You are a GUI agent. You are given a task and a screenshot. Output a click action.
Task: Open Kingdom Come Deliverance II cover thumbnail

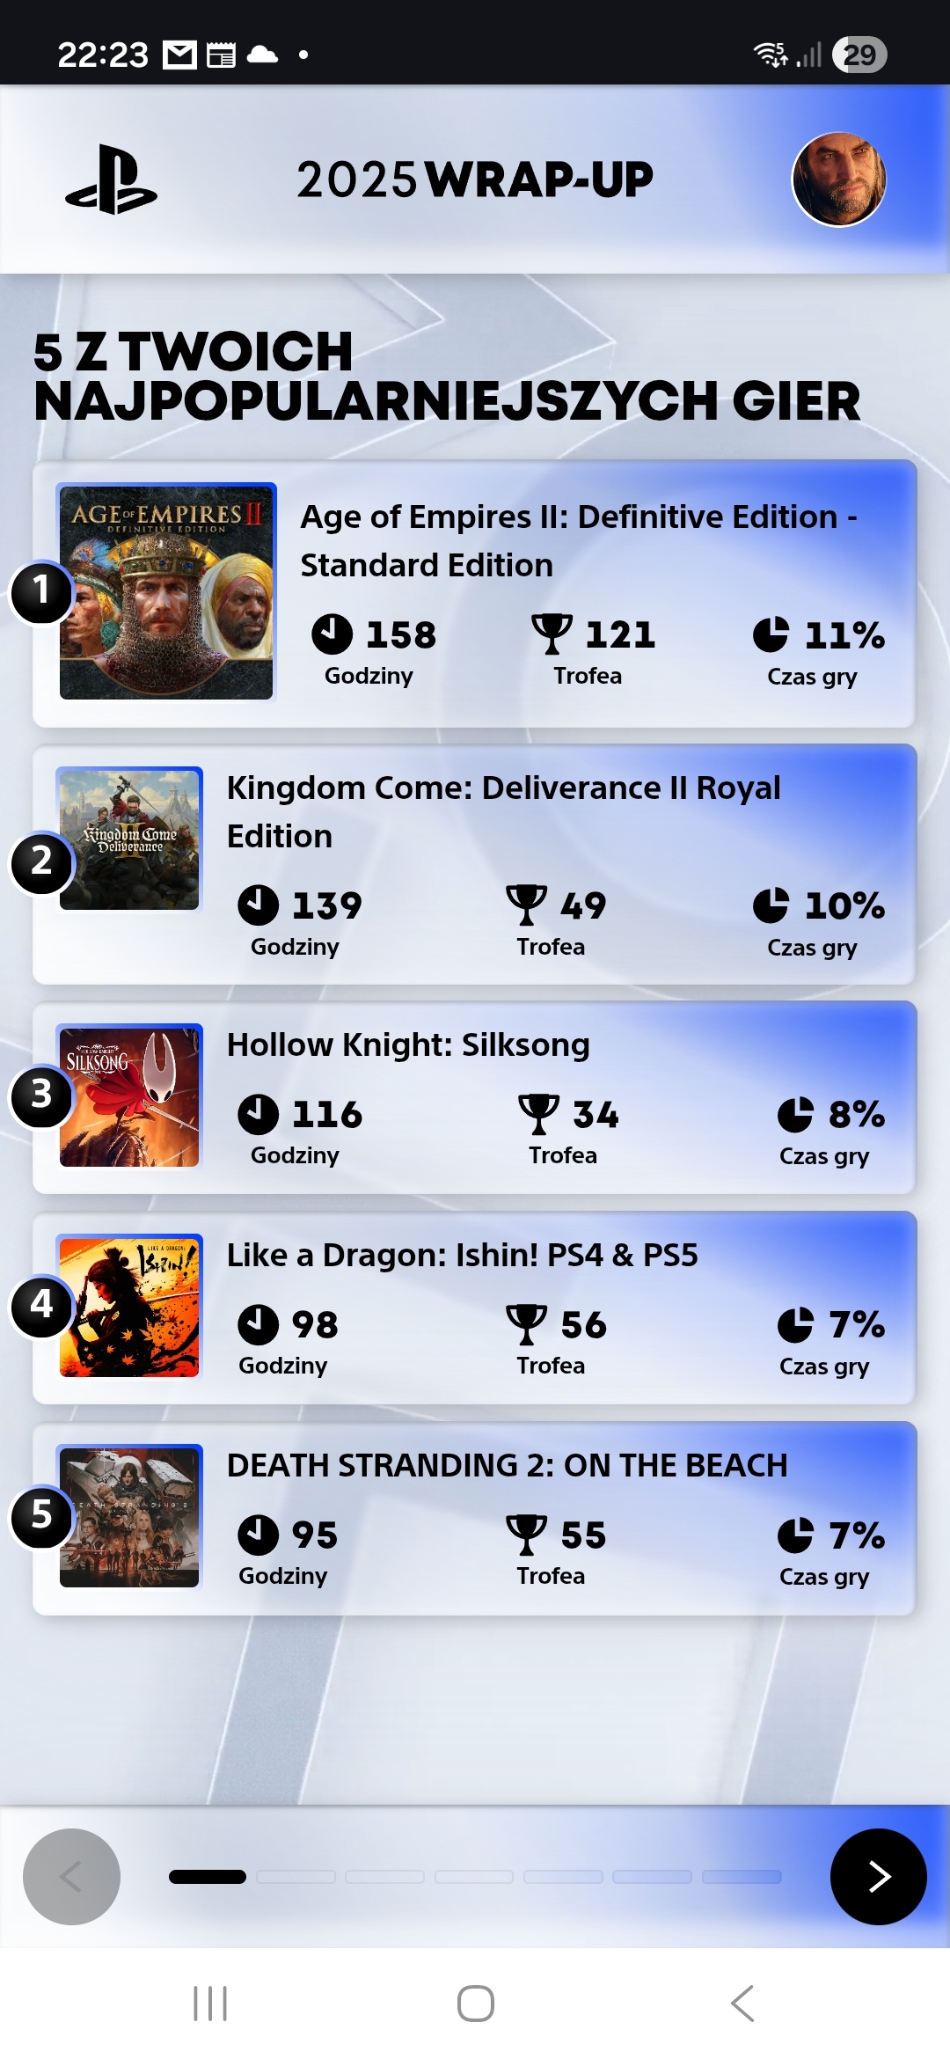tap(129, 839)
